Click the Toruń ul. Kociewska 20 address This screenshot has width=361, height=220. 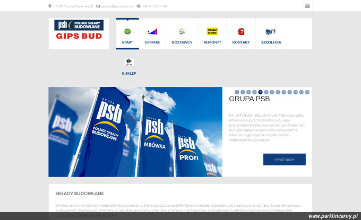pos(73,6)
